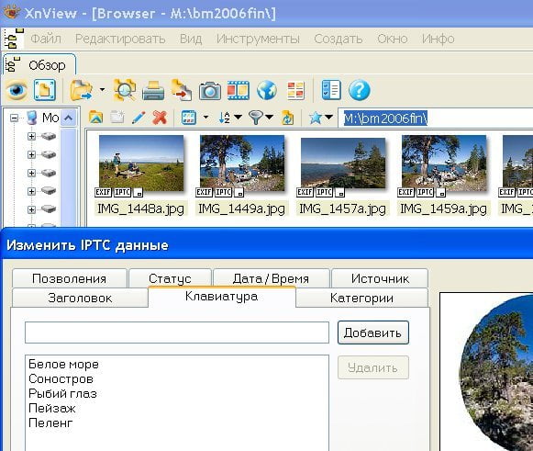Switch to the Клавиатура tab
Viewport: 533px width, 451px height.
point(222,297)
